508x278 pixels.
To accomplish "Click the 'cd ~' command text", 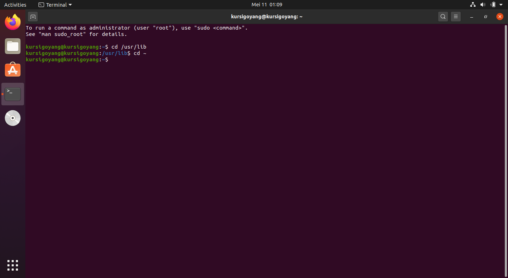I will (140, 53).
